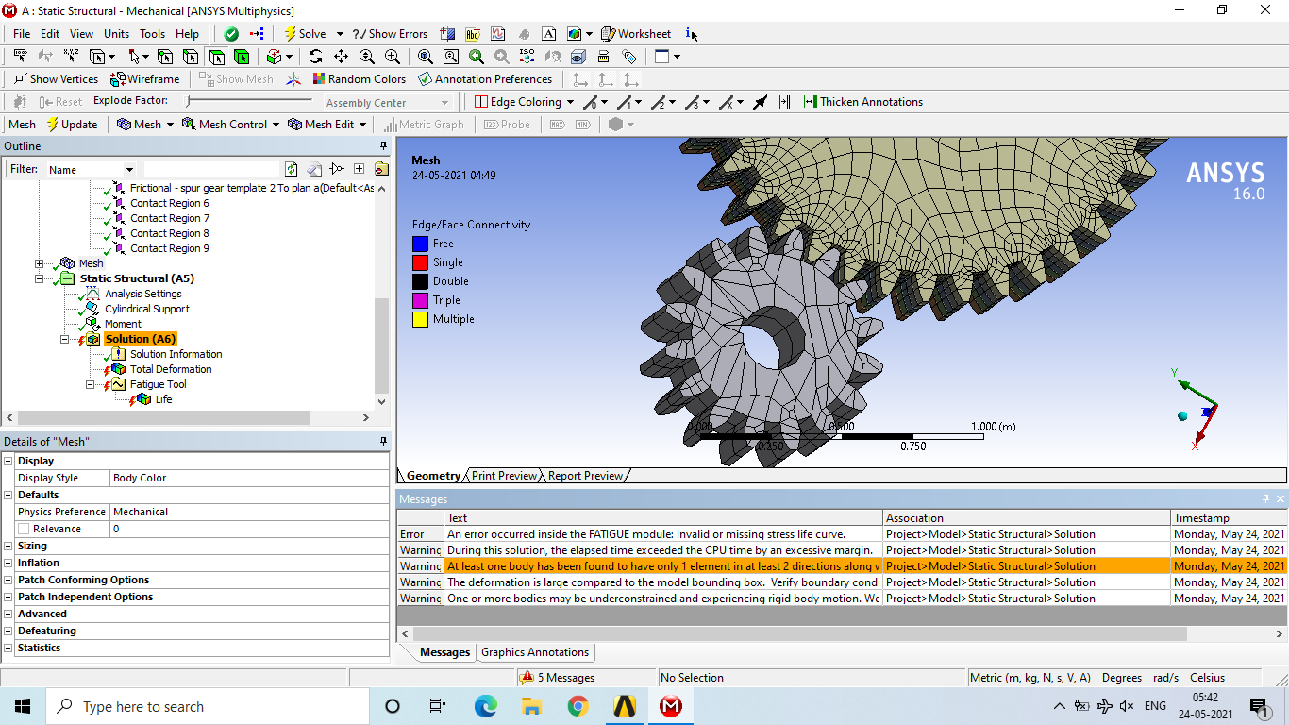Image resolution: width=1289 pixels, height=725 pixels.
Task: Expand the Inflation section
Action: pos(8,563)
